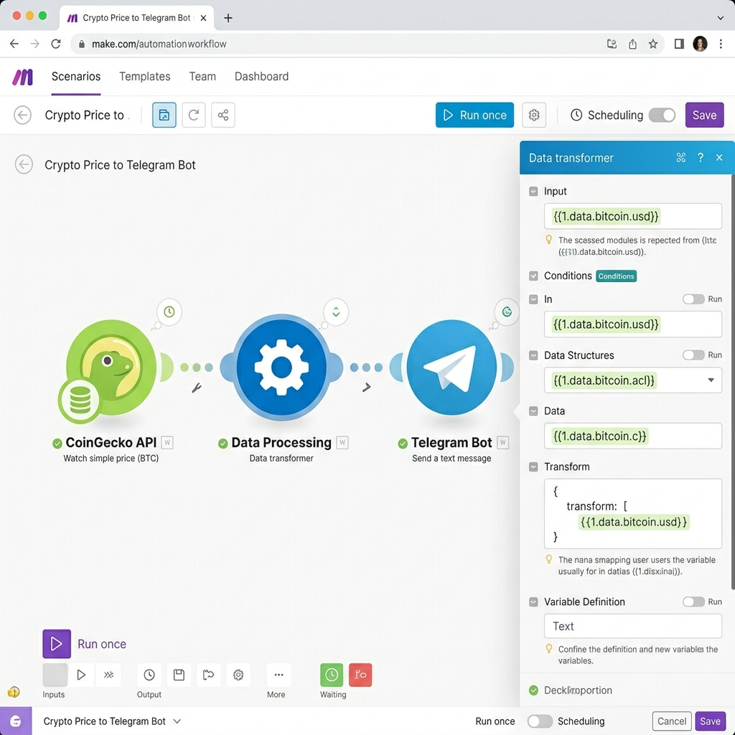Click the yellow warning icon at bottom left
This screenshot has width=735, height=735.
pyautogui.click(x=14, y=692)
